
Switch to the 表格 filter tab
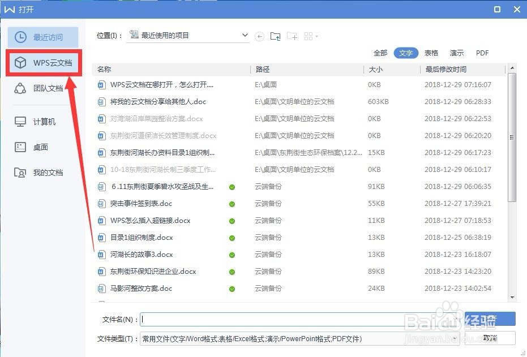point(431,53)
